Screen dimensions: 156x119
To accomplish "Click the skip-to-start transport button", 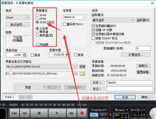I will 14,113.
